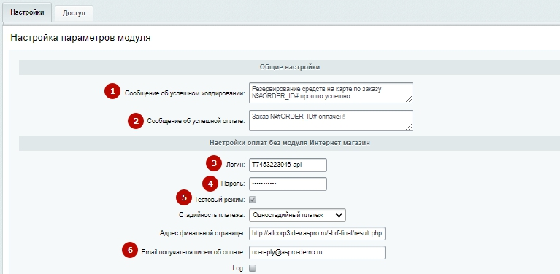Image resolution: width=560 pixels, height=274 pixels.
Task: Edit the payment email recipient field
Action: pos(317,252)
